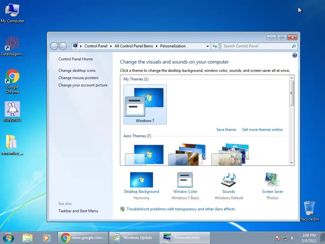325x244 pixels.
Task: Click Change desktop icons link
Action: coord(77,71)
